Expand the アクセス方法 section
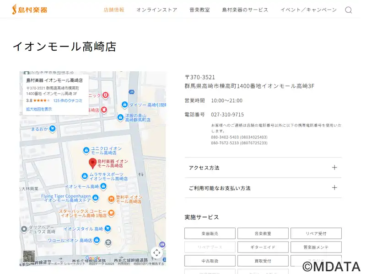The height and width of the screenshot is (274, 366). 263,168
